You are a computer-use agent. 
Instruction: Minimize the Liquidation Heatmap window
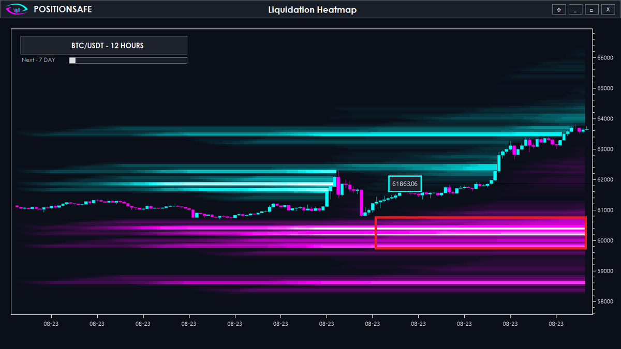(575, 9)
